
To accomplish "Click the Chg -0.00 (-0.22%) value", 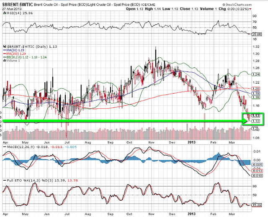I will pyautogui.click(x=234, y=9).
